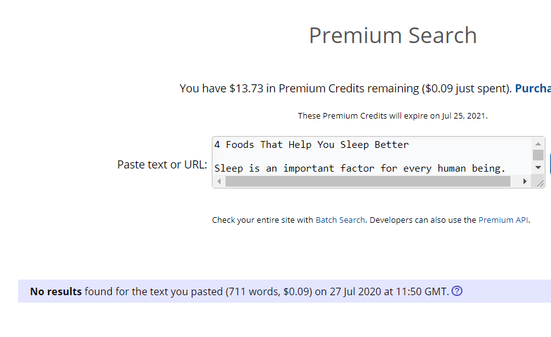This screenshot has width=551, height=337.
Task: Click the vertical scrollbar thumb in text box
Action: 538,155
